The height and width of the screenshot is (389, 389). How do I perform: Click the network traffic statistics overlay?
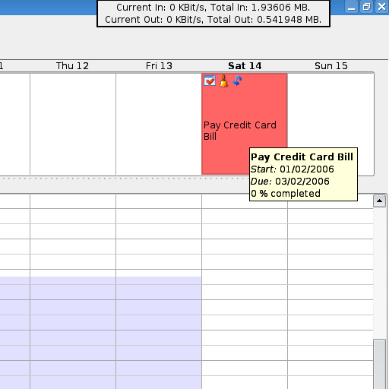[213, 14]
